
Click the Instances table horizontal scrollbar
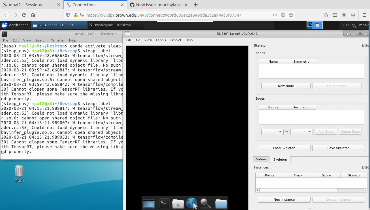[x=311, y=191]
